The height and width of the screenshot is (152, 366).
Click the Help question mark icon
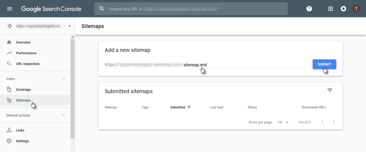309,9
